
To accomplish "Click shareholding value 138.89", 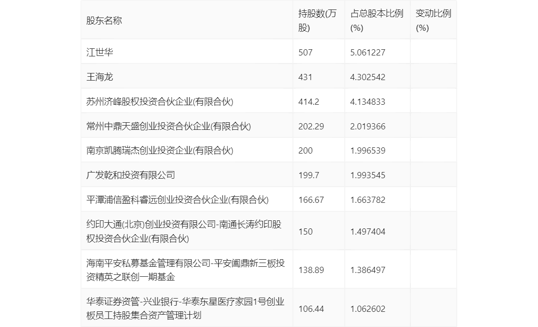I will (311, 270).
